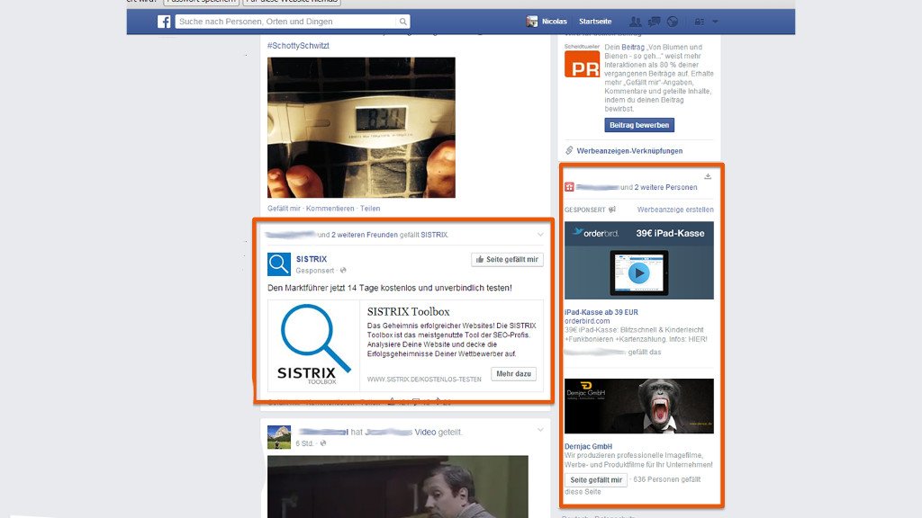Open the friend requests icon

pos(636,22)
